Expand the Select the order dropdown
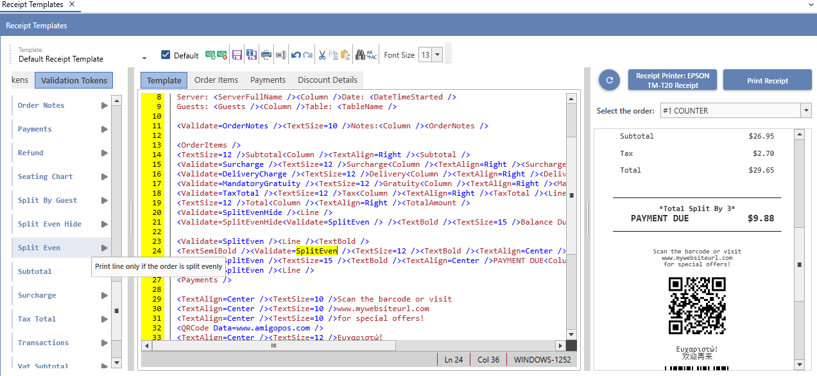 [x=806, y=111]
